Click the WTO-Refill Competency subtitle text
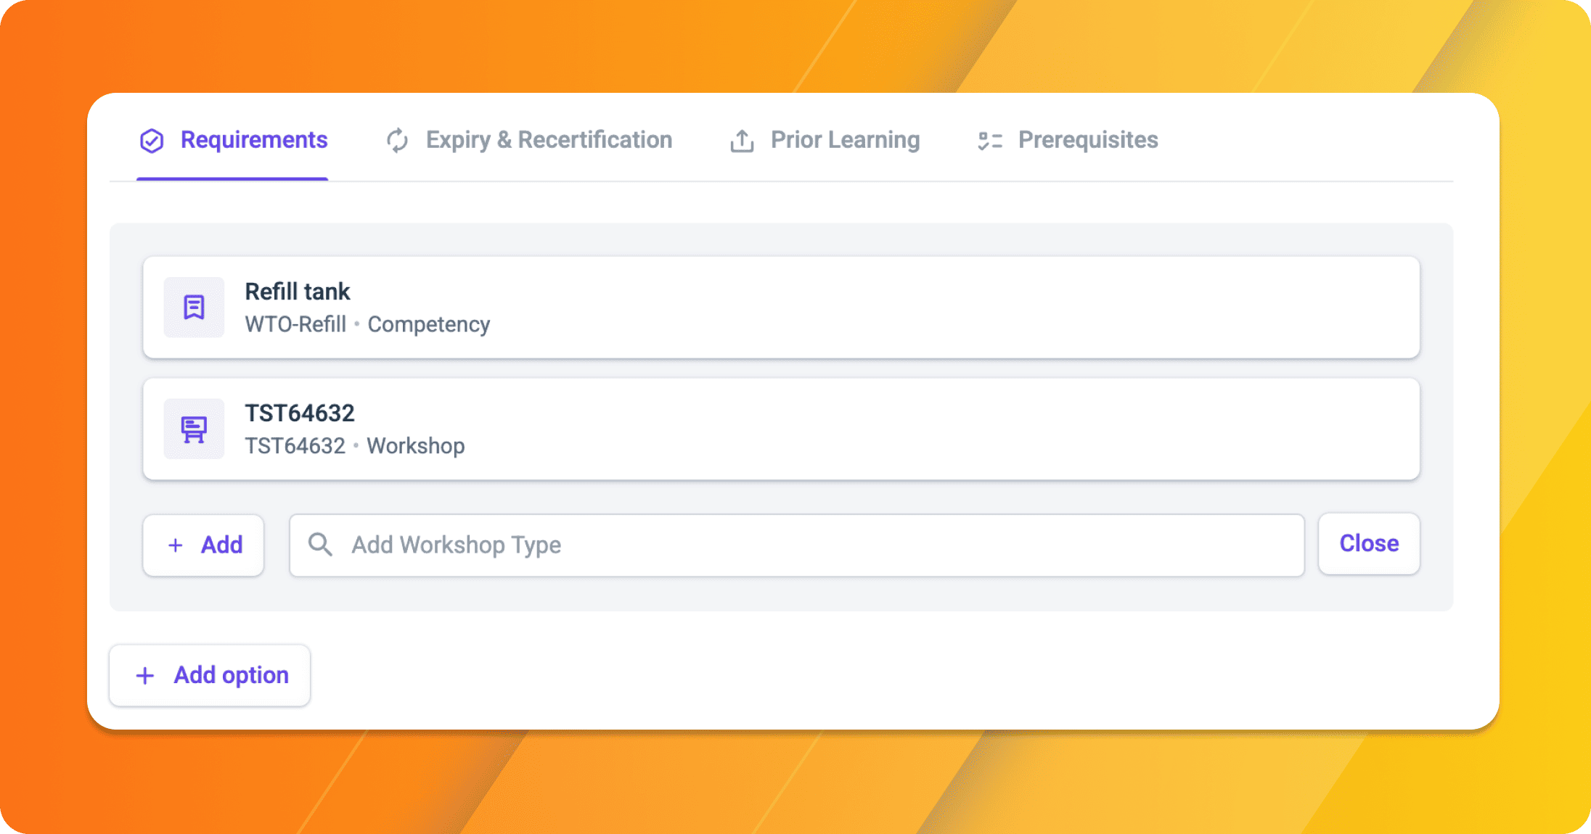 point(367,324)
